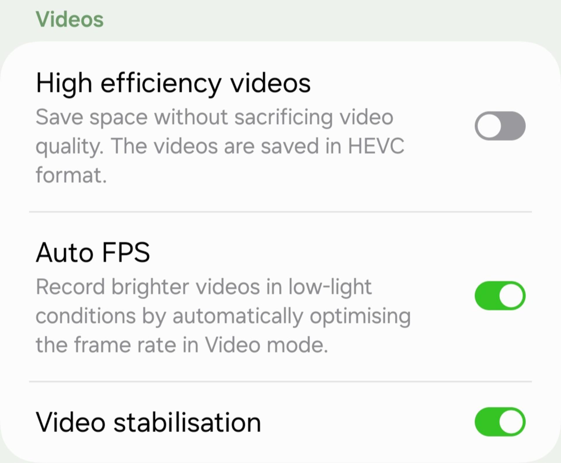Screen dimensions: 561x463
Task: Turn off the Auto FPS switch
Action: pyautogui.click(x=500, y=295)
